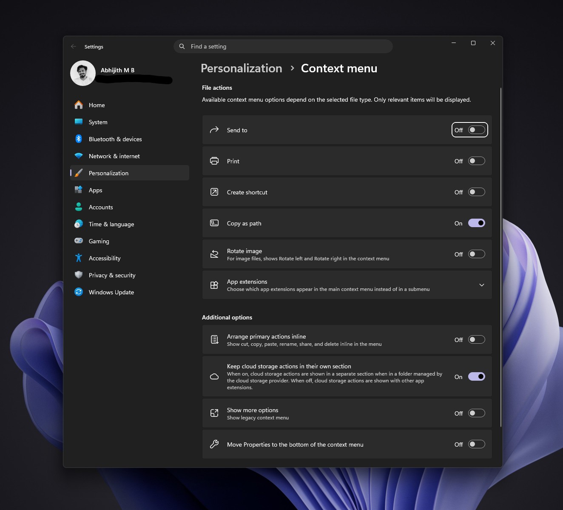Expand App extensions with its chevron
The height and width of the screenshot is (510, 563).
(x=482, y=285)
